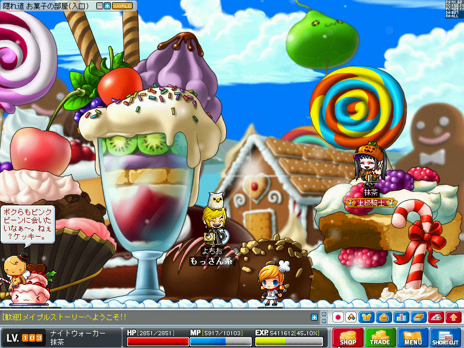464x348 pixels.
Task: Click the pink dot chat target icon
Action: tap(338, 317)
